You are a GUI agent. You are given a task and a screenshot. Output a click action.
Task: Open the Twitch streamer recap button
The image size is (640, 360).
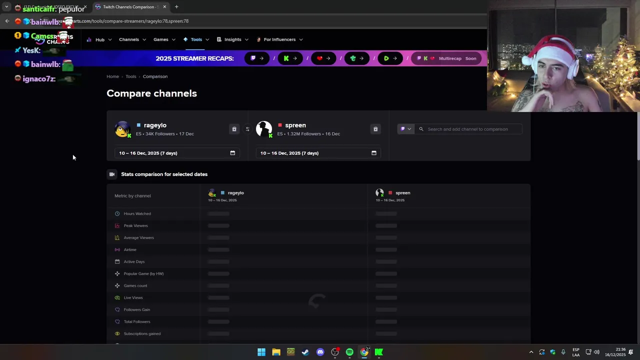tap(256, 58)
